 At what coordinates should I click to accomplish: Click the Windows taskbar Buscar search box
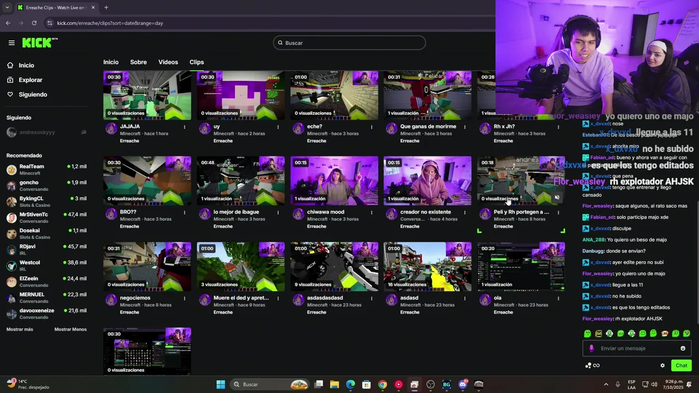click(x=270, y=384)
